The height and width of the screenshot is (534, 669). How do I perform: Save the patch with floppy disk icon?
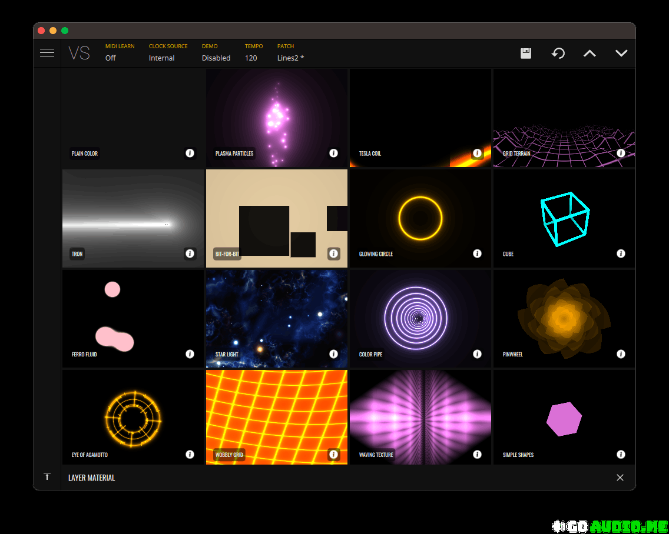(x=526, y=54)
